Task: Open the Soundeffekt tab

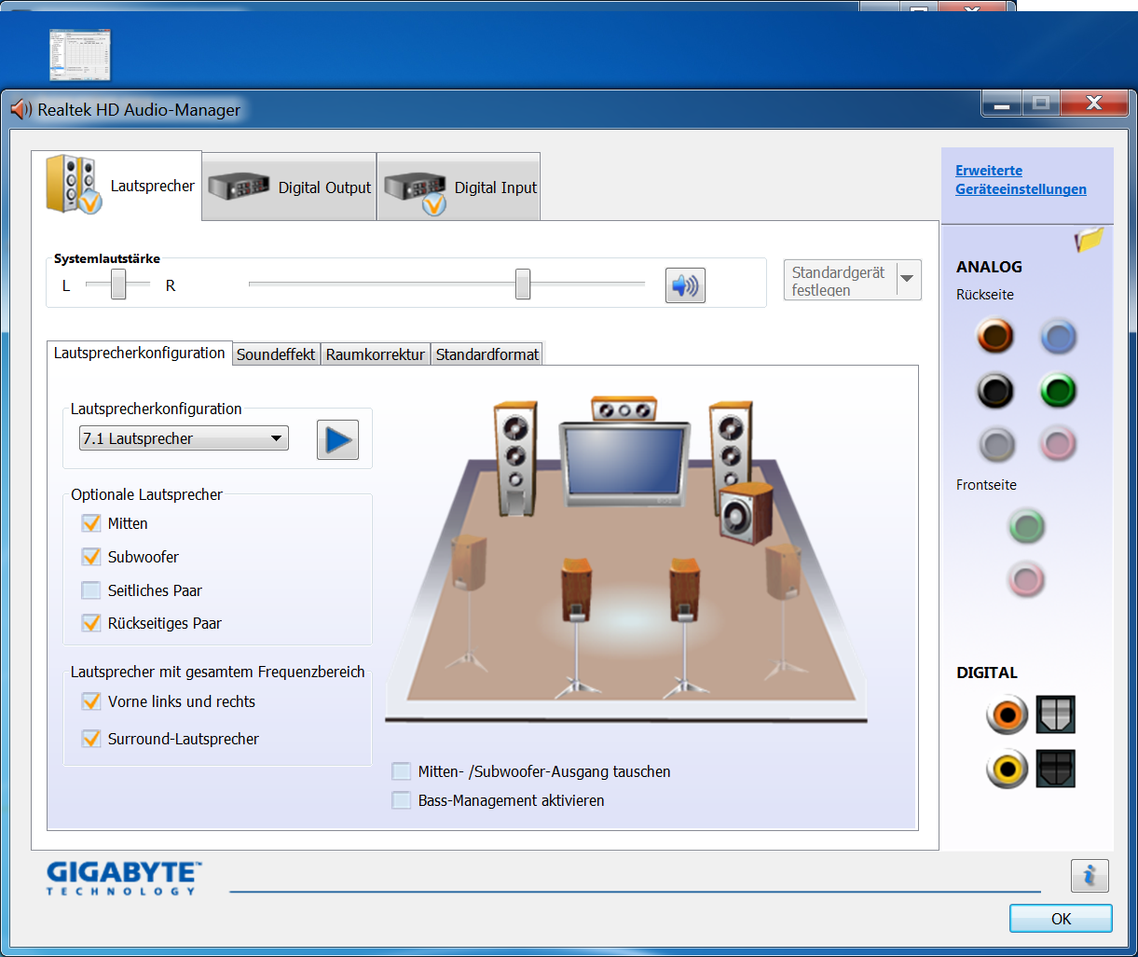Action: tap(276, 354)
